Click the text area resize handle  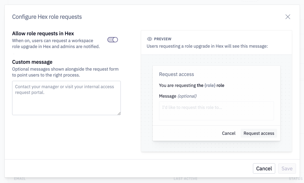click(x=119, y=113)
